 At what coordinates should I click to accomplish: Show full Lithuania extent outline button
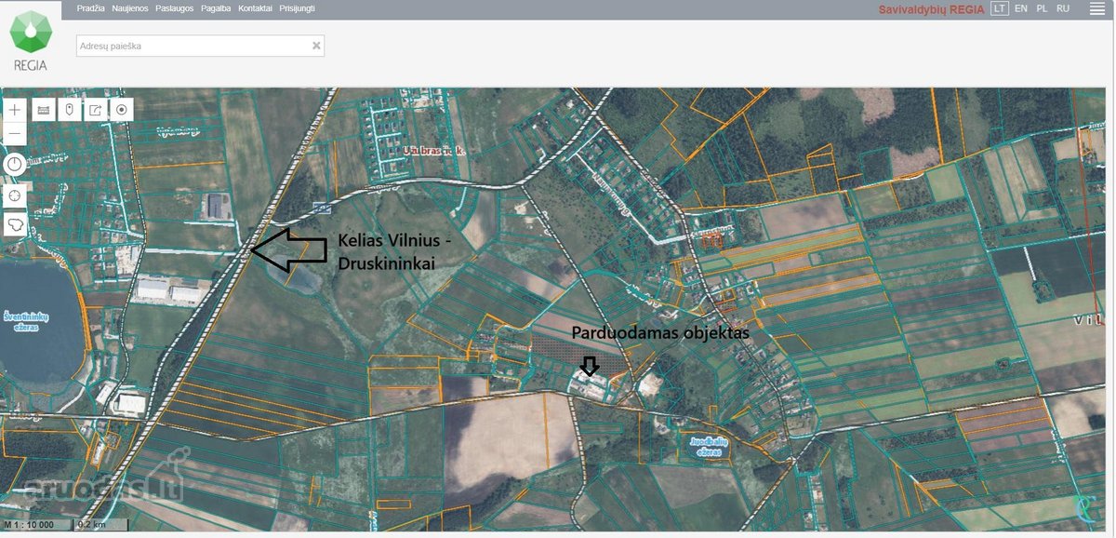click(x=15, y=224)
